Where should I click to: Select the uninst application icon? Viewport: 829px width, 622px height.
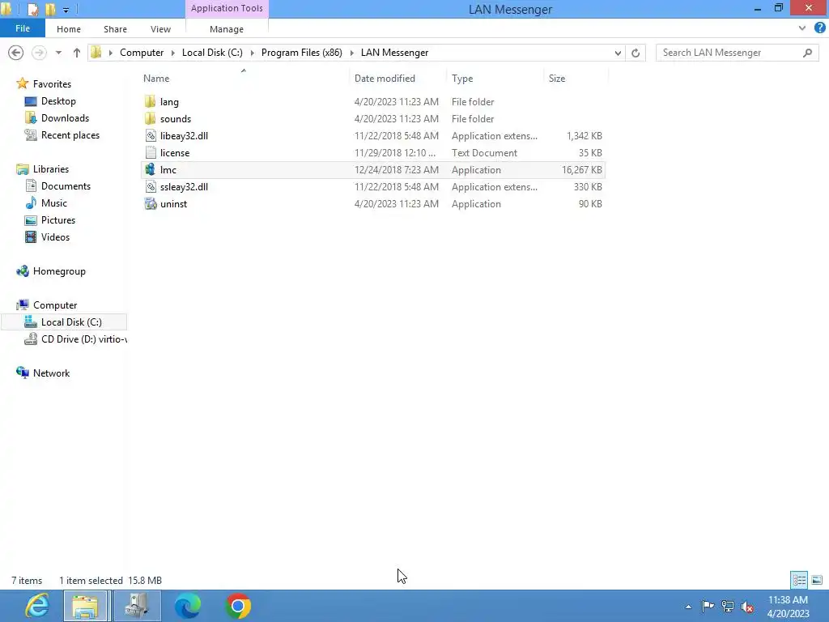(150, 203)
